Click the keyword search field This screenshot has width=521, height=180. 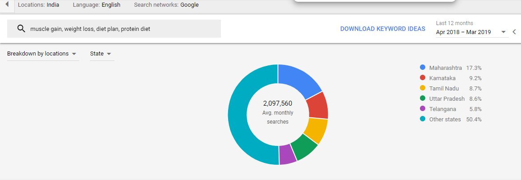114,29
